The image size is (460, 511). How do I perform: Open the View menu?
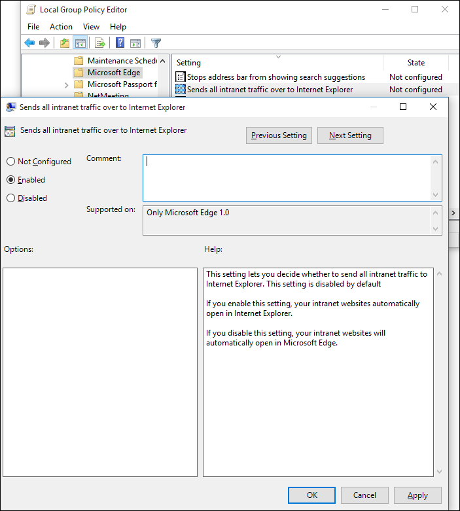92,27
